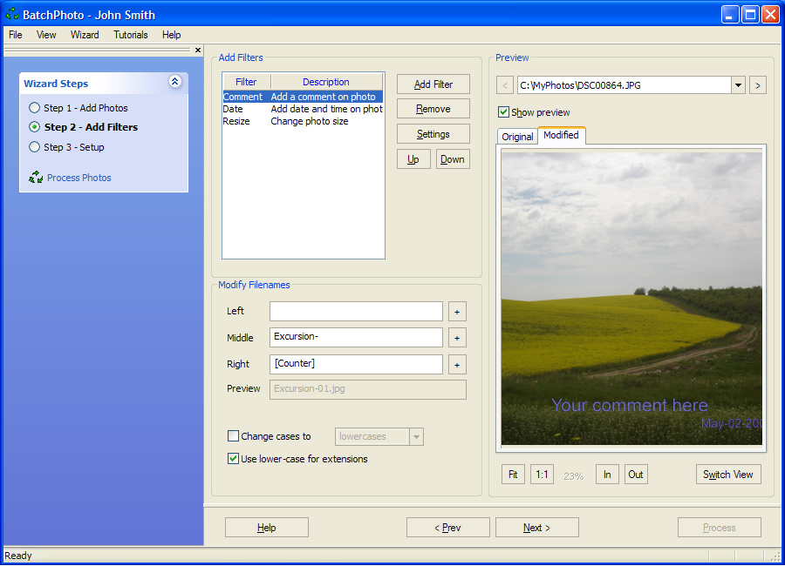Switch to the Modified preview tab
This screenshot has height=566, width=785.
(561, 135)
